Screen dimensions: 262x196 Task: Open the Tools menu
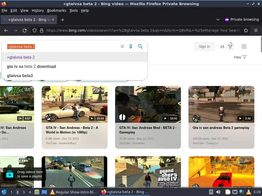tap(73, 10)
